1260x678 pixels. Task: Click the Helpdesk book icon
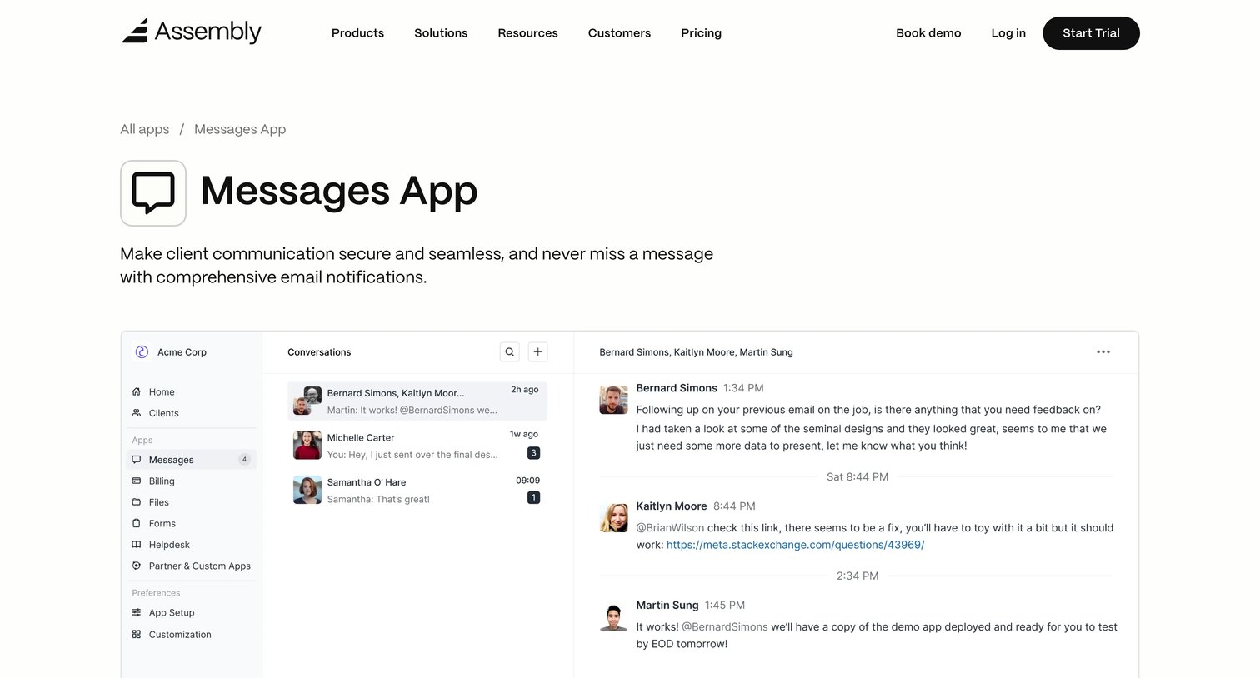click(x=137, y=545)
